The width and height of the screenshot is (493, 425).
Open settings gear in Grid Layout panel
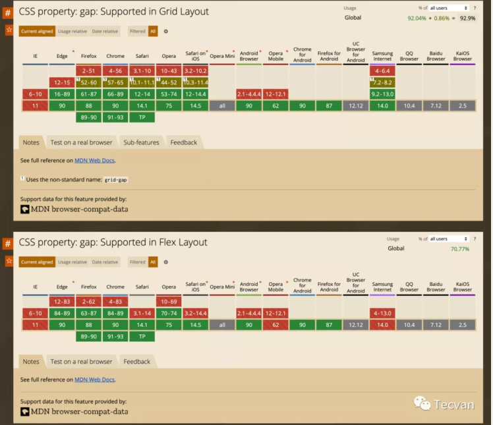tap(165, 31)
